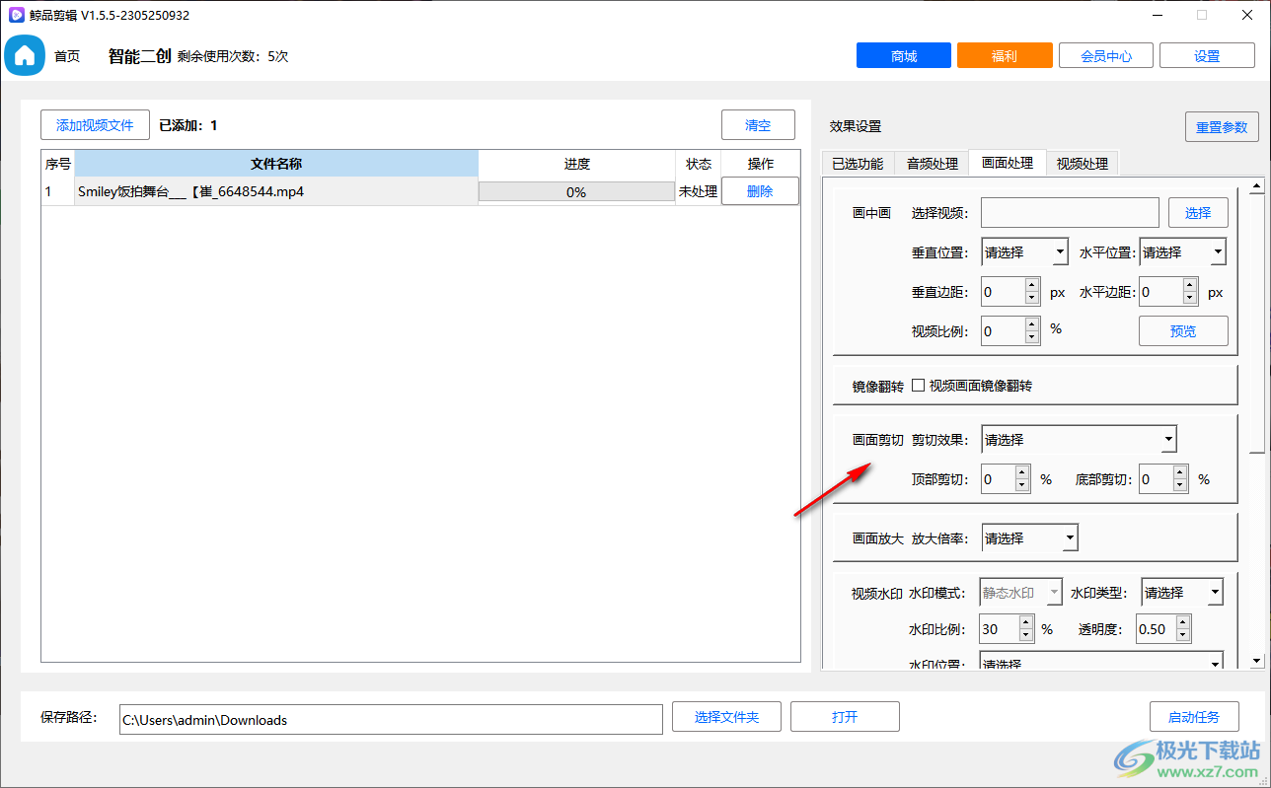Open the watermark type dropdown

pos(1182,593)
